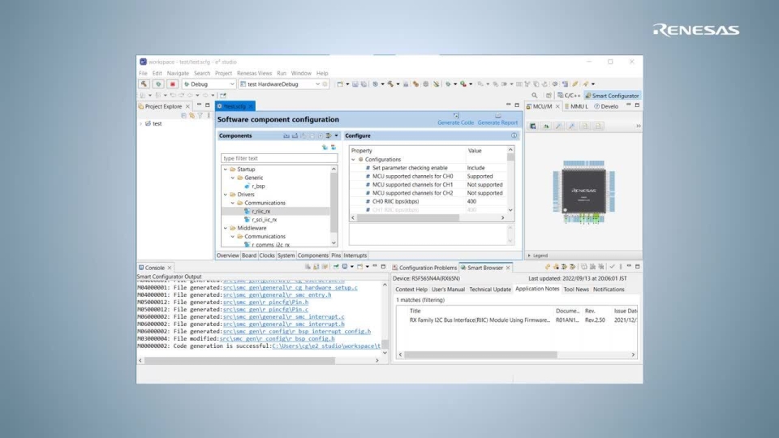Click the Open Perspective icon
This screenshot has height=438, width=779.
549,96
